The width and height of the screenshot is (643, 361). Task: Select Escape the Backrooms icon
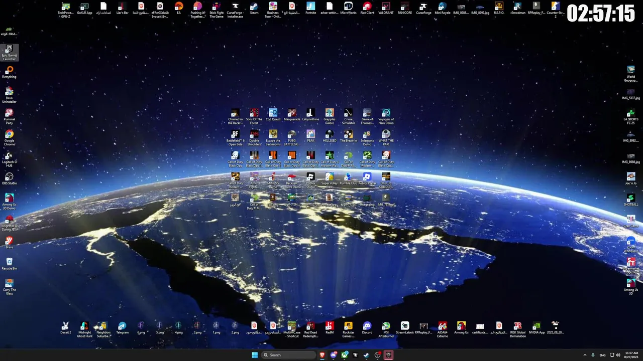pos(273,138)
